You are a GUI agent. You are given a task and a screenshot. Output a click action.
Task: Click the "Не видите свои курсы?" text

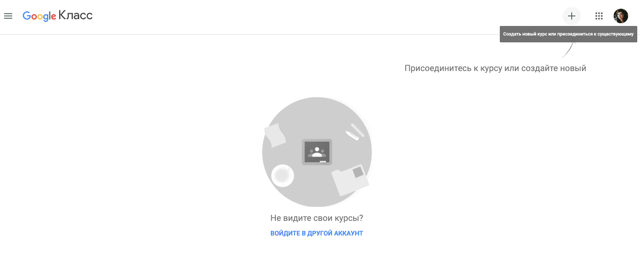317,218
